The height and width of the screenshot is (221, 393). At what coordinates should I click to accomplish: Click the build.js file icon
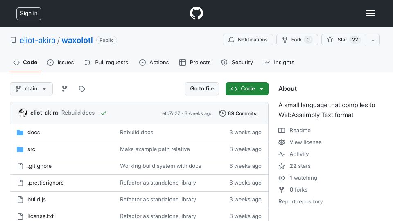[x=20, y=200]
